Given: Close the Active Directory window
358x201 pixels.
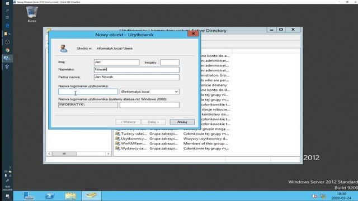Looking at the screenshot, I should pos(293,30).
